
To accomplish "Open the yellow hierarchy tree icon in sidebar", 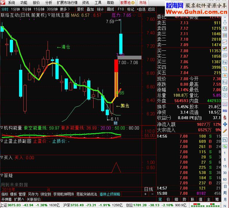I will pyautogui.click(x=225, y=69).
